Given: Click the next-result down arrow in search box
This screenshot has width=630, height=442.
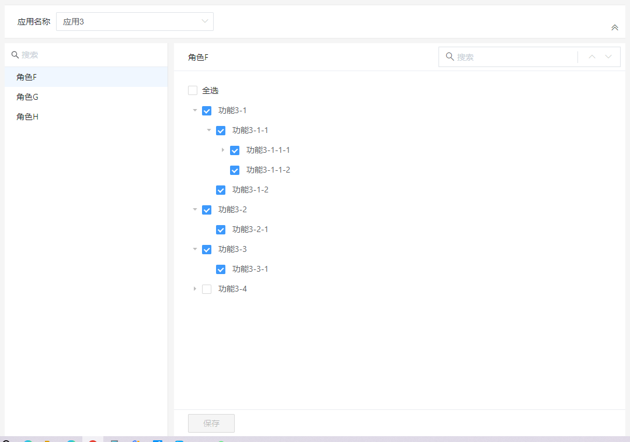Looking at the screenshot, I should click(x=608, y=57).
